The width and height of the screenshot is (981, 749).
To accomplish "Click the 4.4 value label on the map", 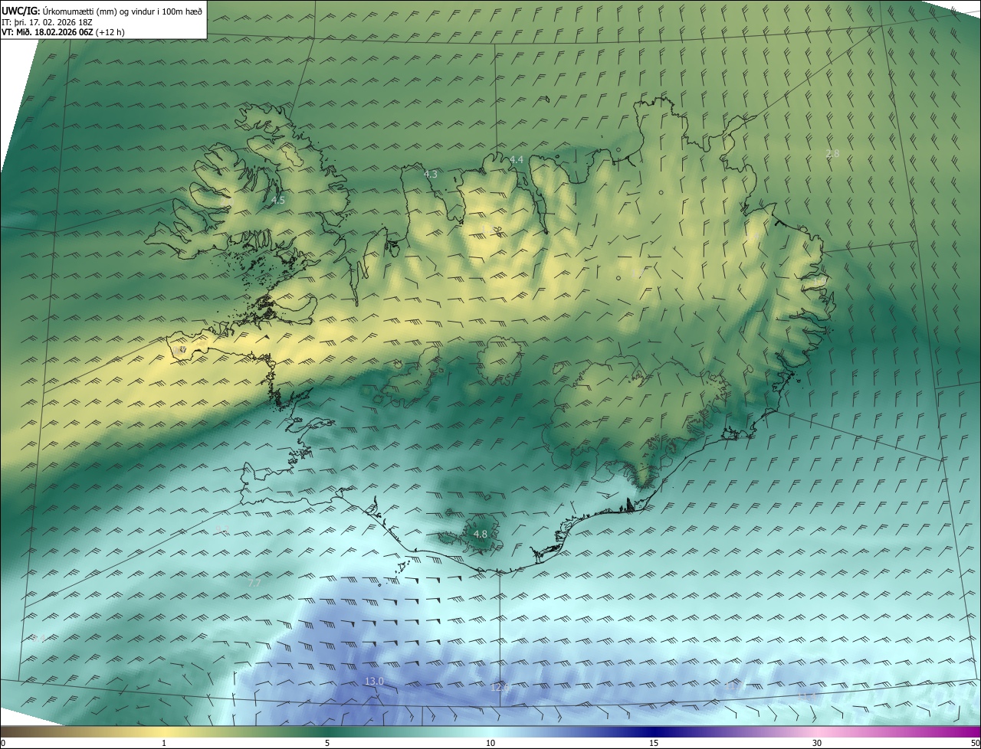I will pyautogui.click(x=517, y=159).
